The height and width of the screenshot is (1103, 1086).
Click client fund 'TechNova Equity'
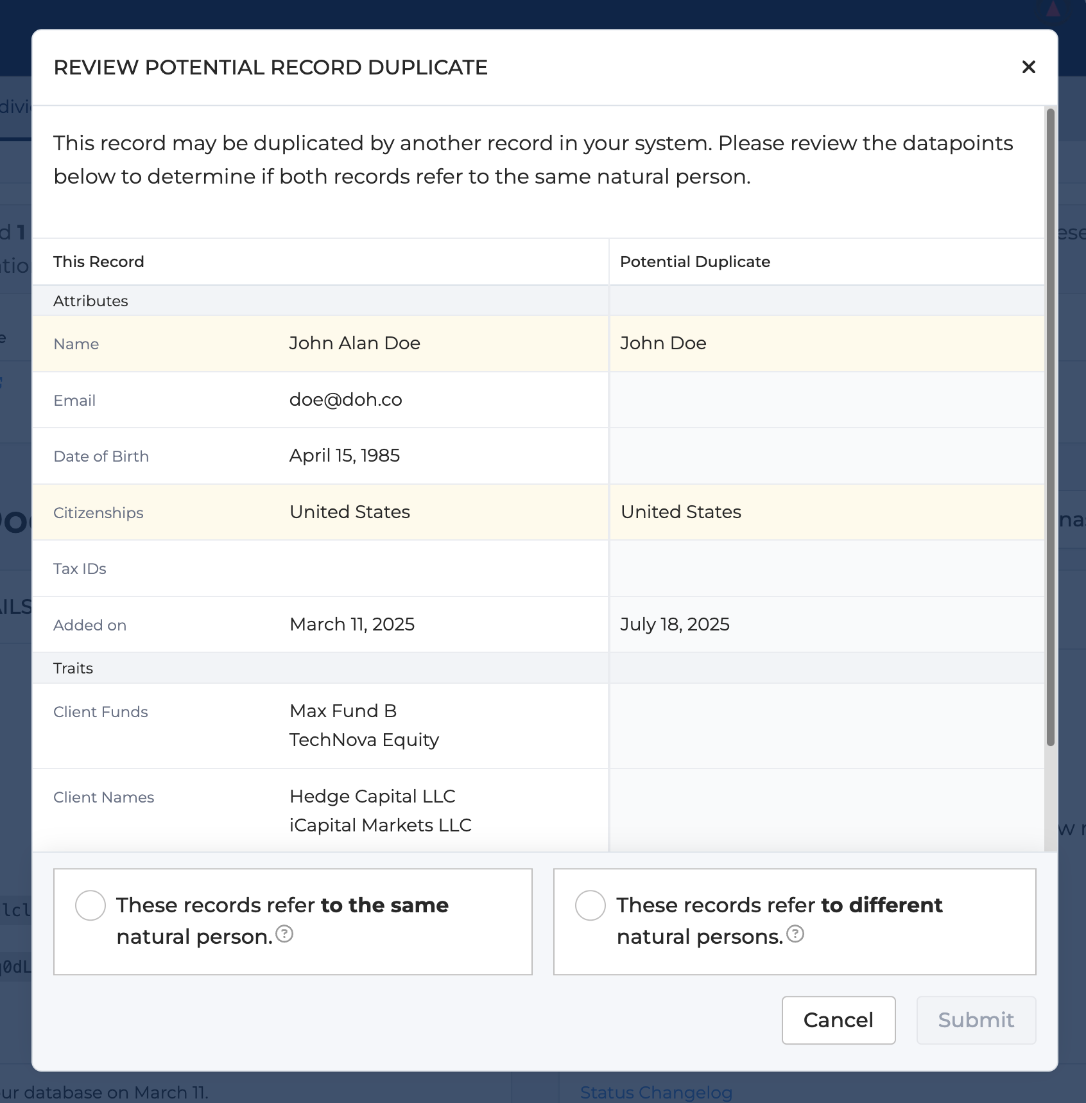364,740
